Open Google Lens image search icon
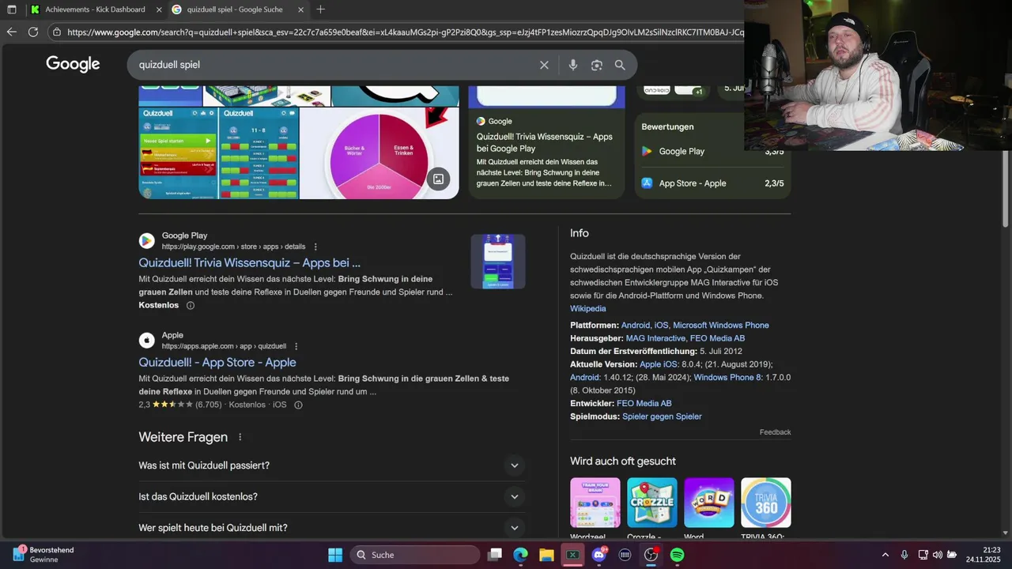The width and height of the screenshot is (1012, 569). (x=597, y=65)
